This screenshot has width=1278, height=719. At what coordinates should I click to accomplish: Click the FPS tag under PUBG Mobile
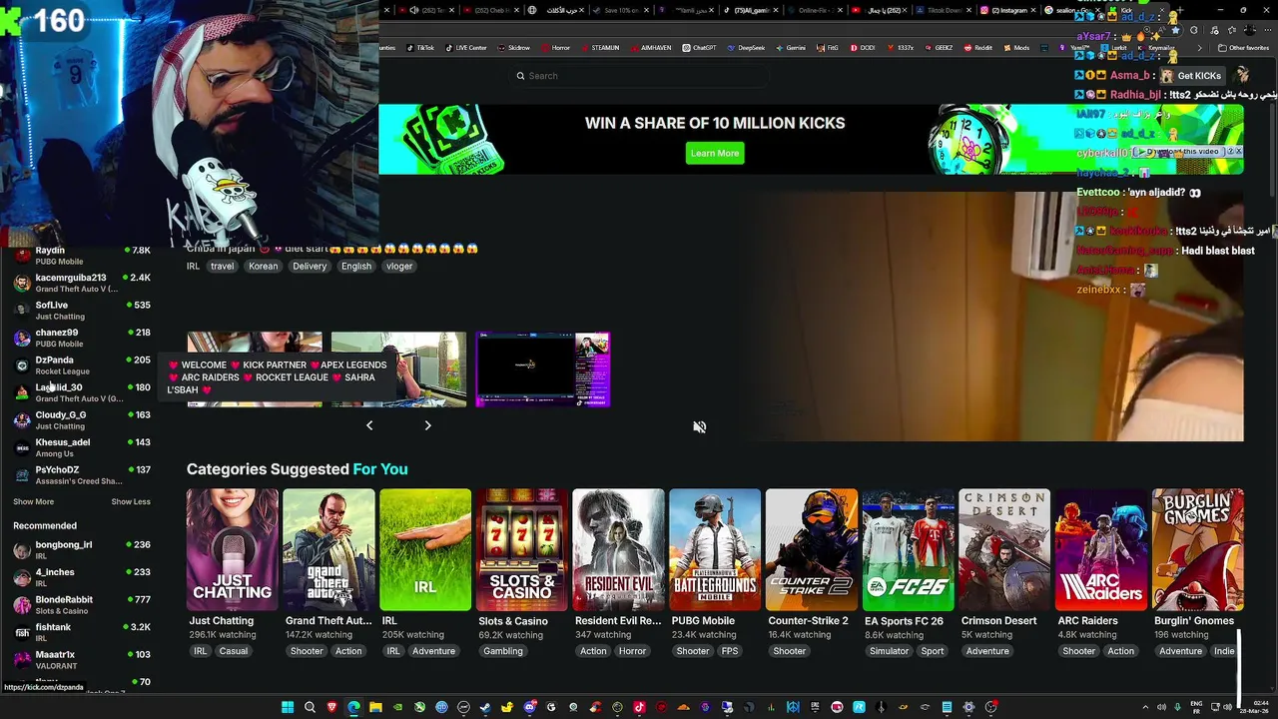pos(730,651)
